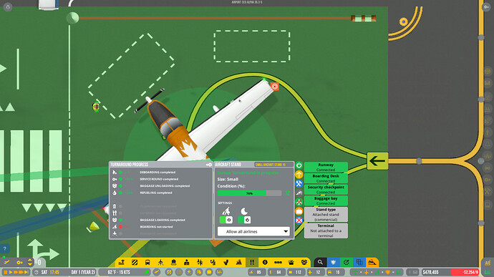
Task: Click the help question mark button
Action: [x=4, y=249]
